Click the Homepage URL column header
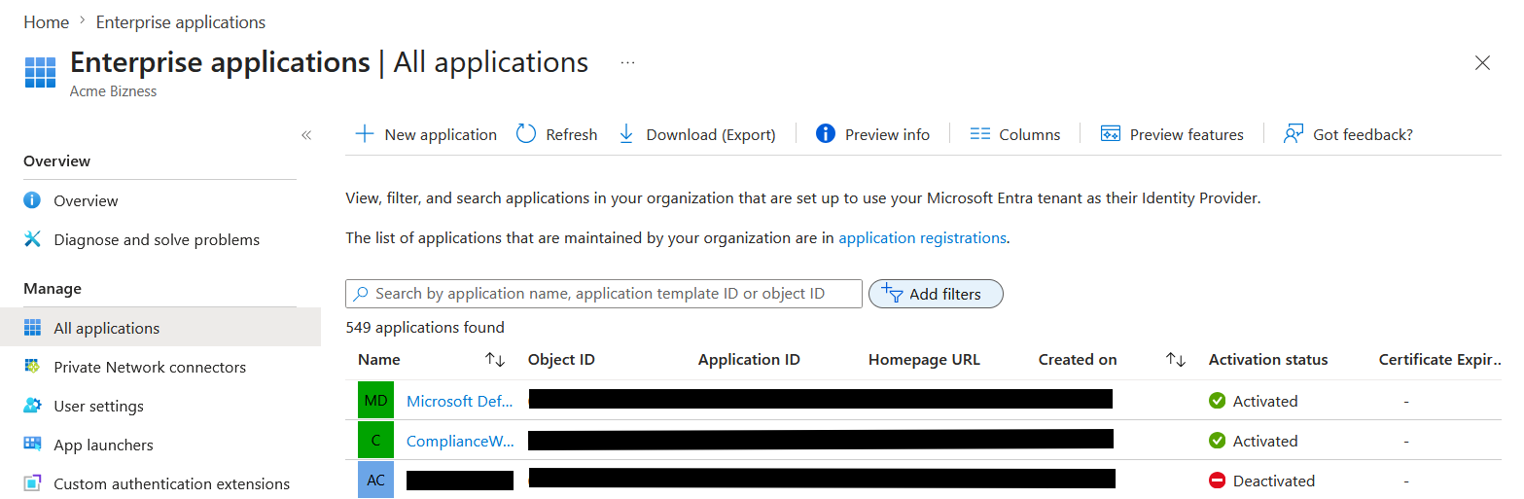The image size is (1524, 499). click(924, 360)
